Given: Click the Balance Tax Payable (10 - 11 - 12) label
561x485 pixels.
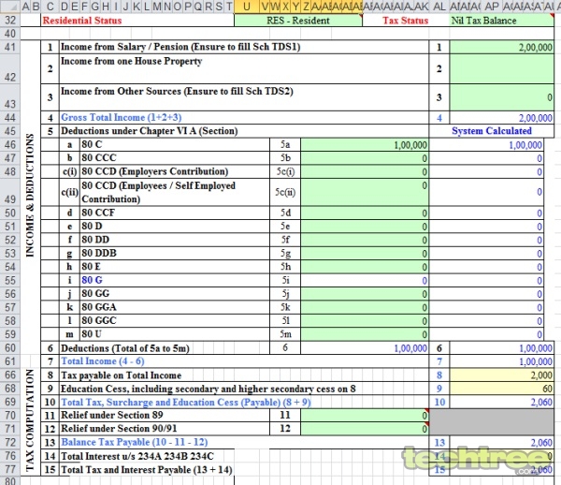Looking at the screenshot, I should 134,442.
